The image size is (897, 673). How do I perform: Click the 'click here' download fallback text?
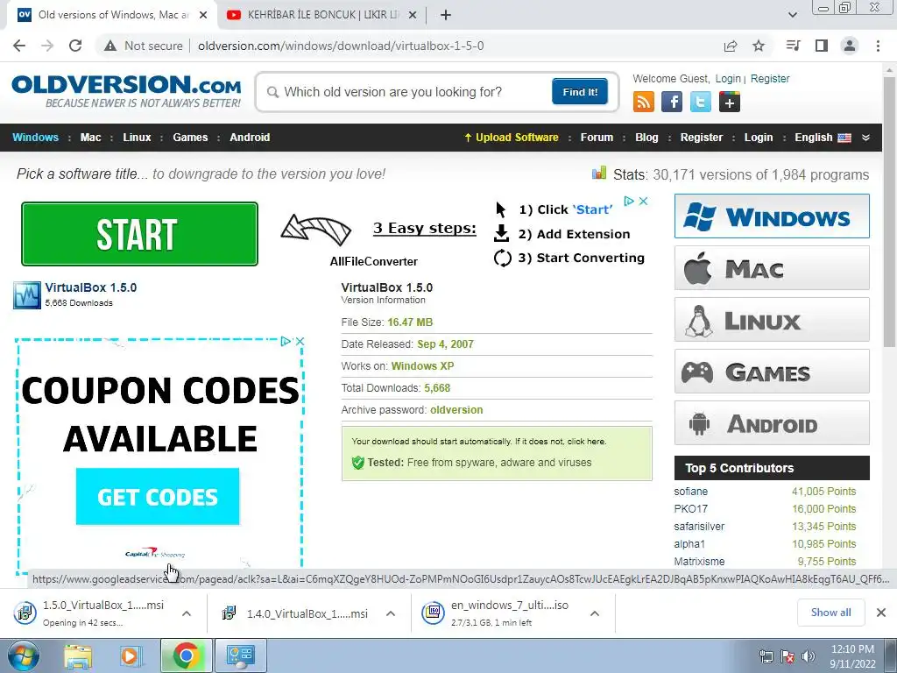click(x=586, y=442)
